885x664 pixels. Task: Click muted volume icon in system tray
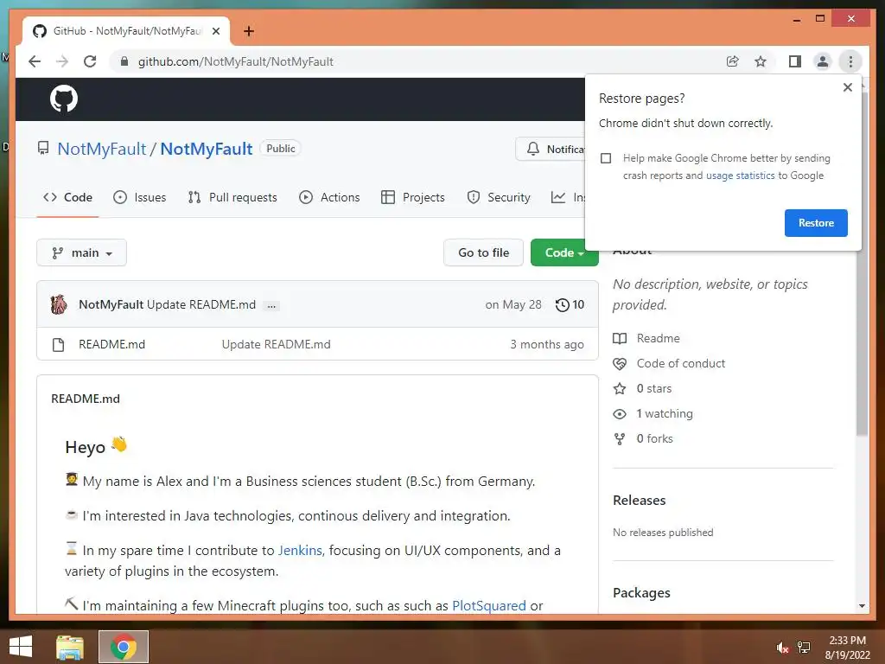click(782, 648)
